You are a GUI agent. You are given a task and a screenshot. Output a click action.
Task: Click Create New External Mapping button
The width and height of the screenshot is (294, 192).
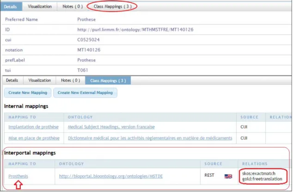tap(85, 93)
